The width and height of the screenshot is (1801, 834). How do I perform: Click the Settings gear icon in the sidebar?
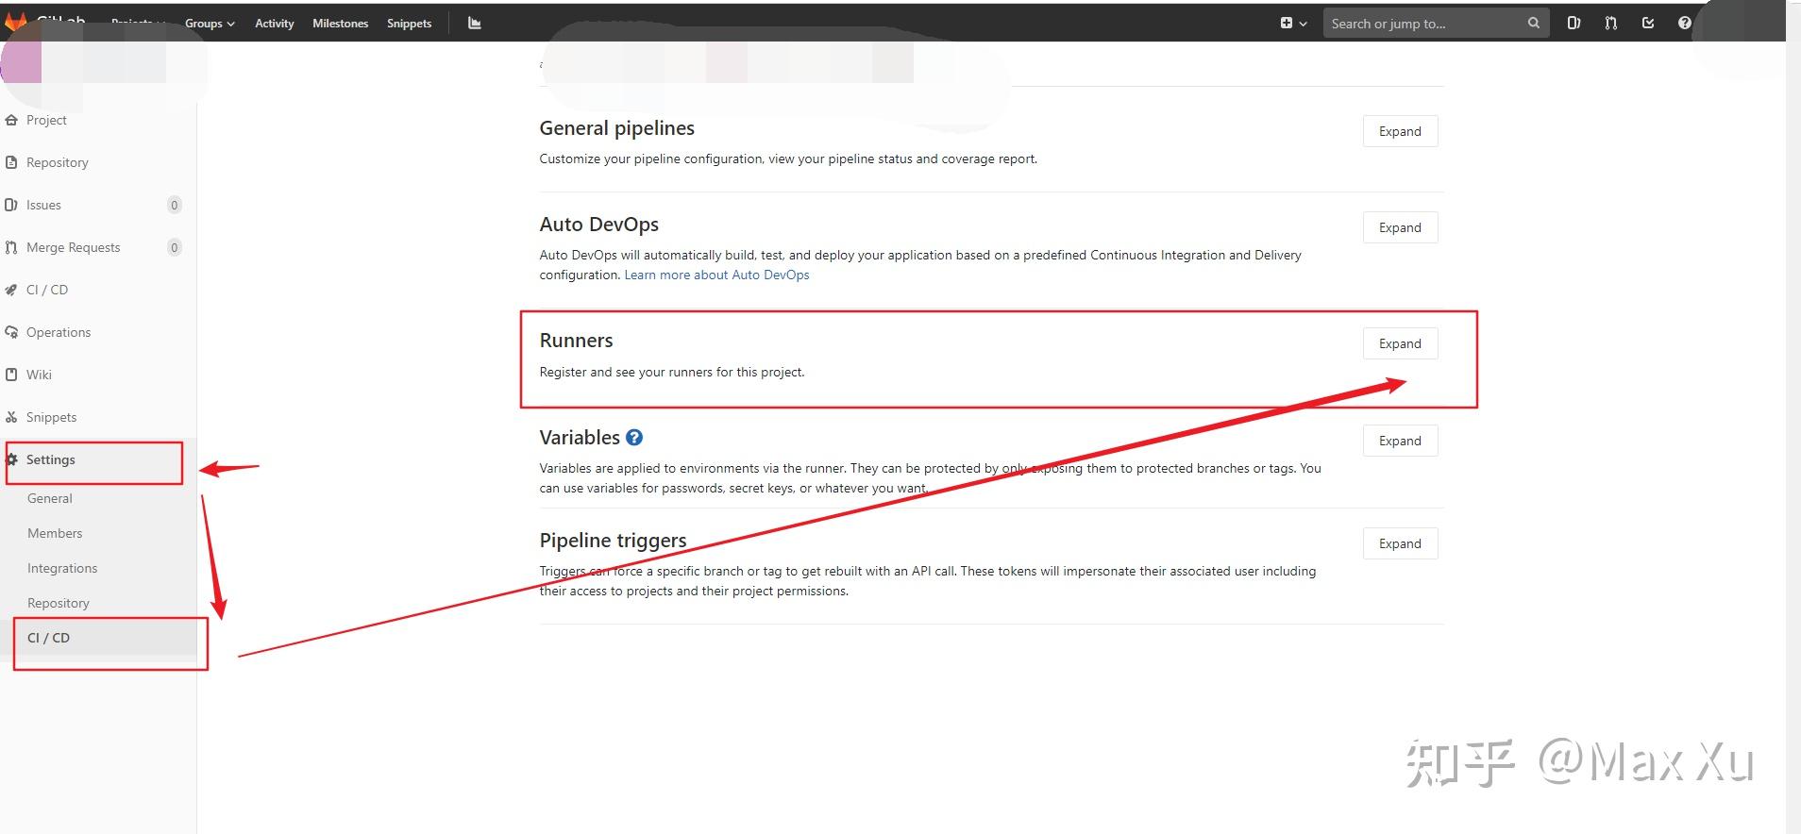tap(11, 459)
